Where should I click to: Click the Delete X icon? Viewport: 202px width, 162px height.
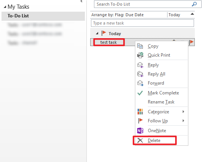coord(140,140)
